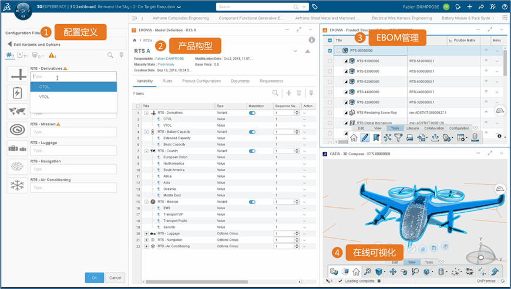511x289 pixels.
Task: Click the printer icon in Product Structure toolbar
Action: (x=409, y=138)
